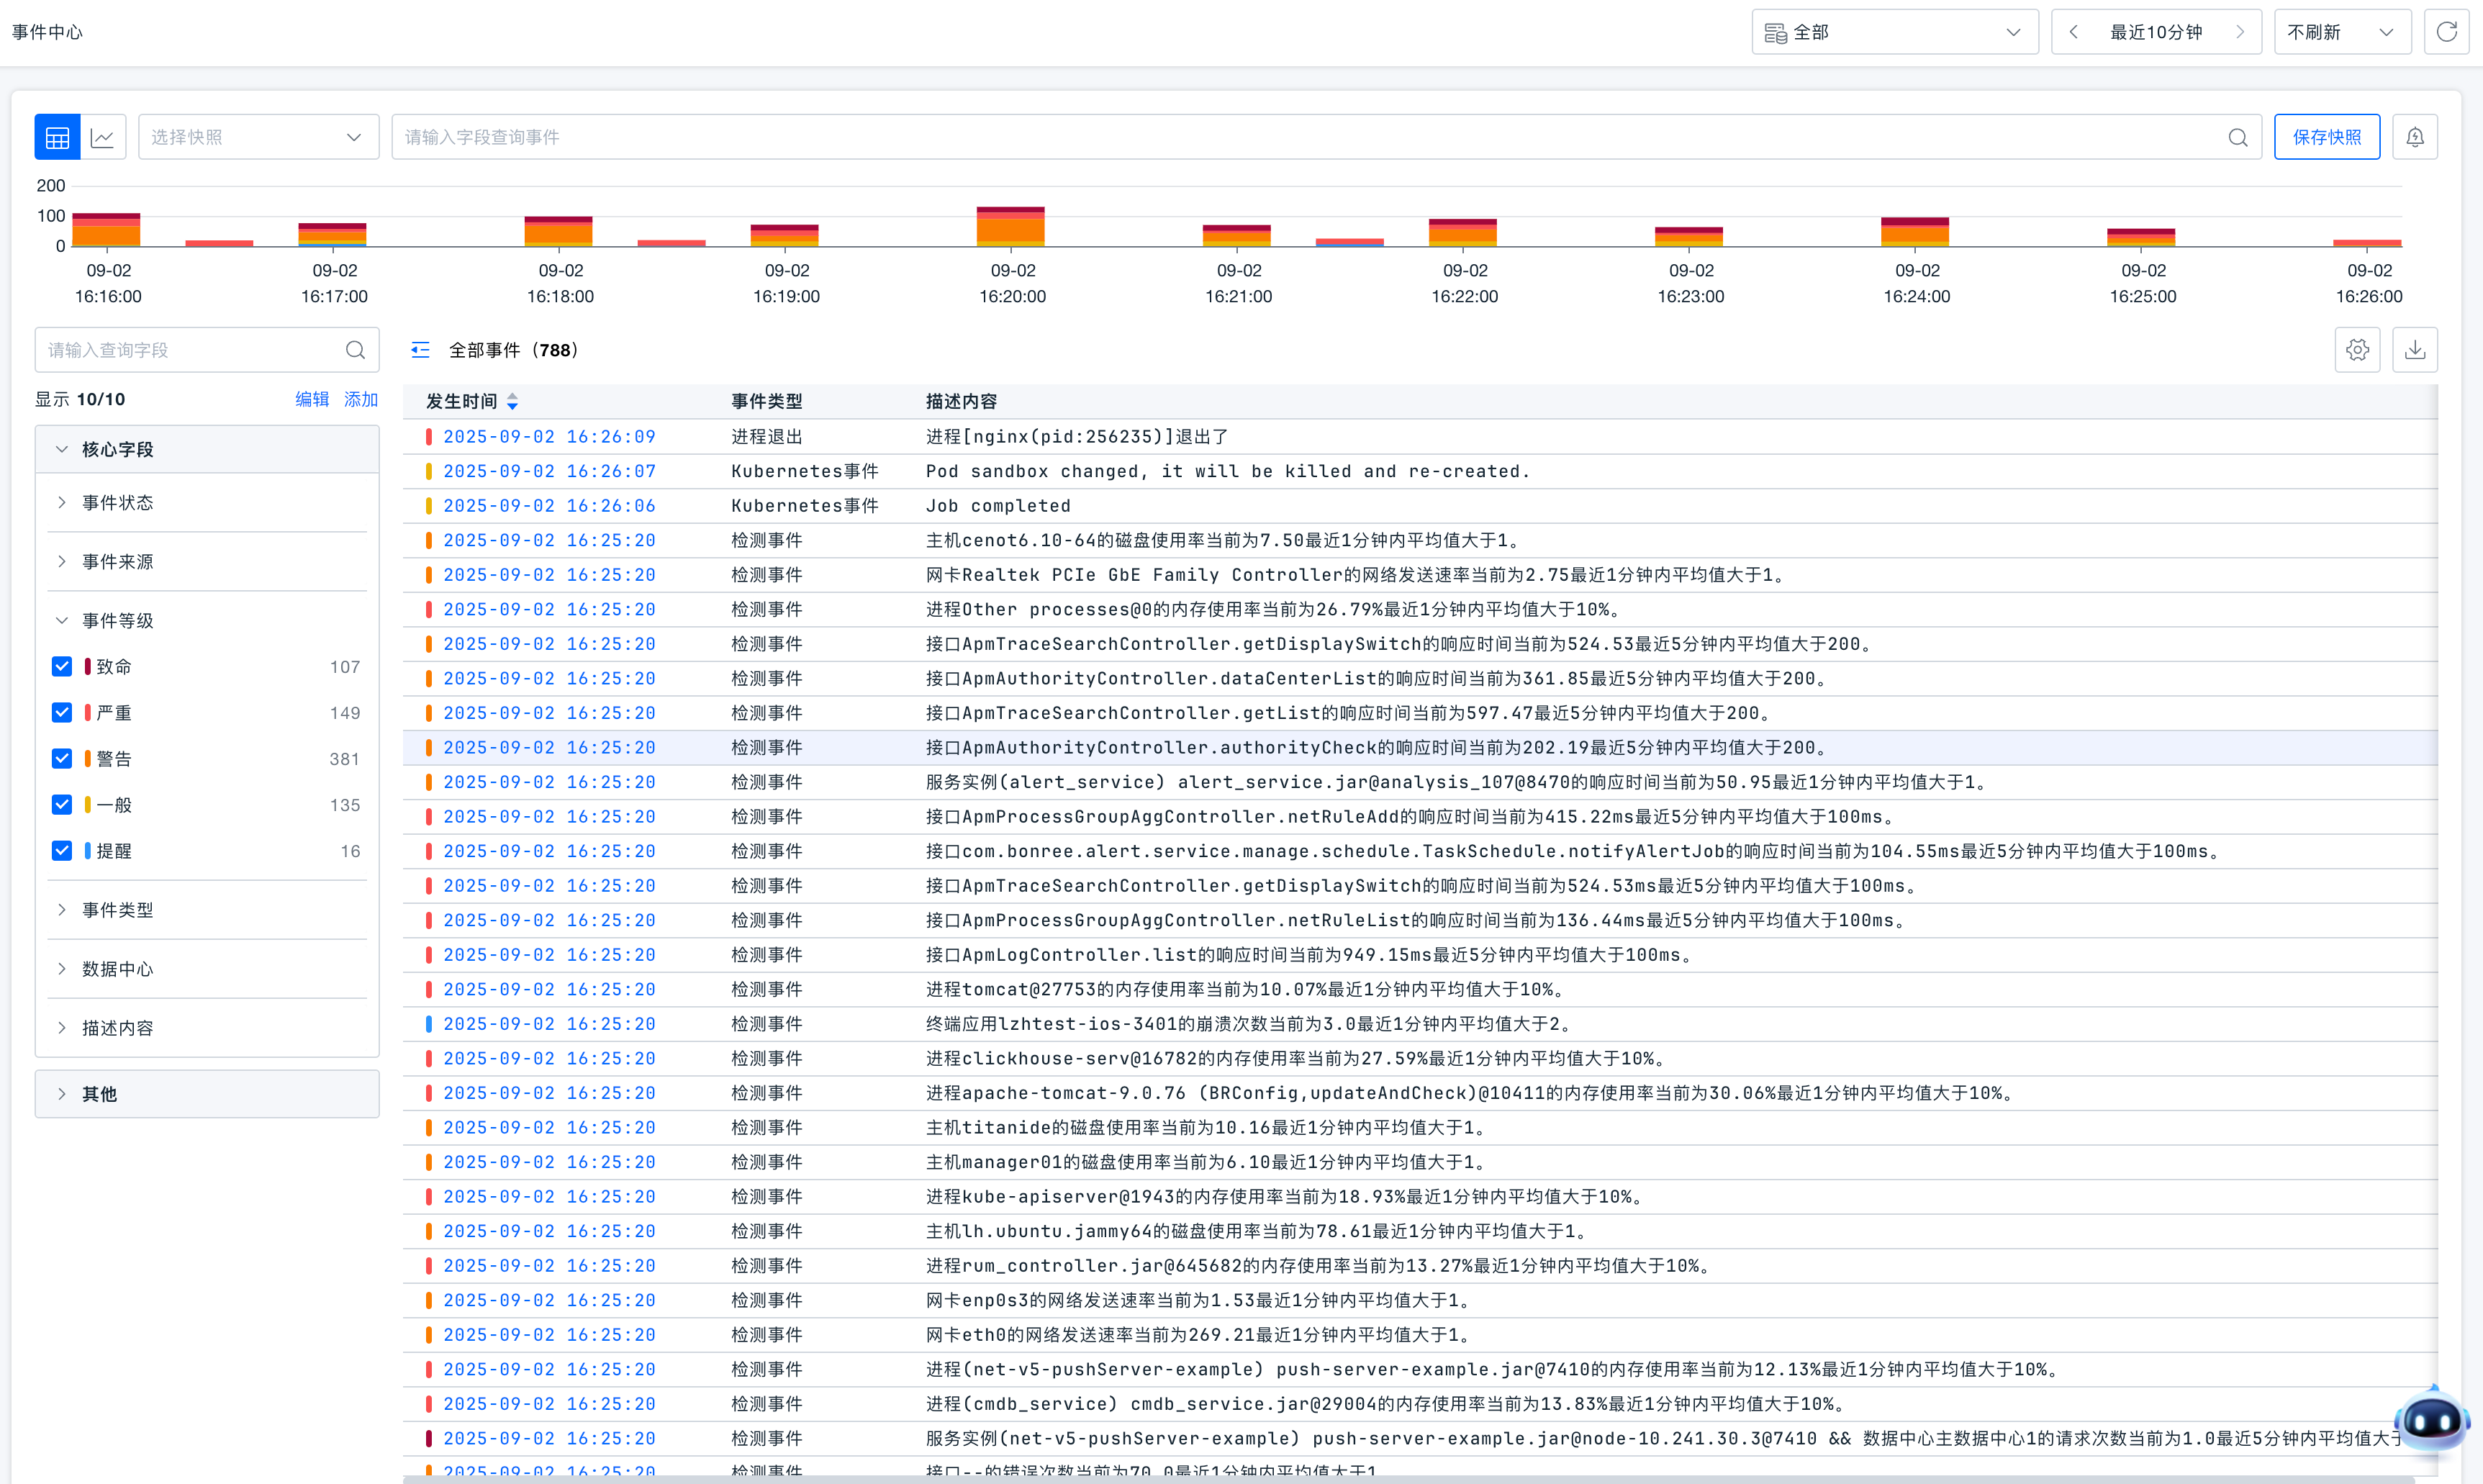
Task: Open the 选择快照 dropdown
Action: click(257, 137)
